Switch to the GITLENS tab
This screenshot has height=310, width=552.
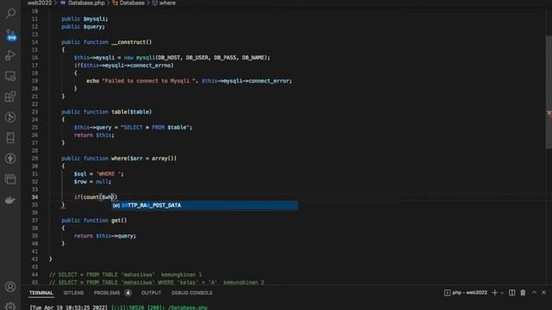73,293
